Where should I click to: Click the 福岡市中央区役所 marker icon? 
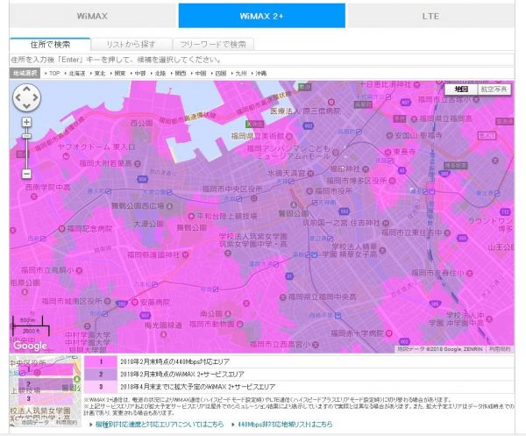[x=254, y=198]
